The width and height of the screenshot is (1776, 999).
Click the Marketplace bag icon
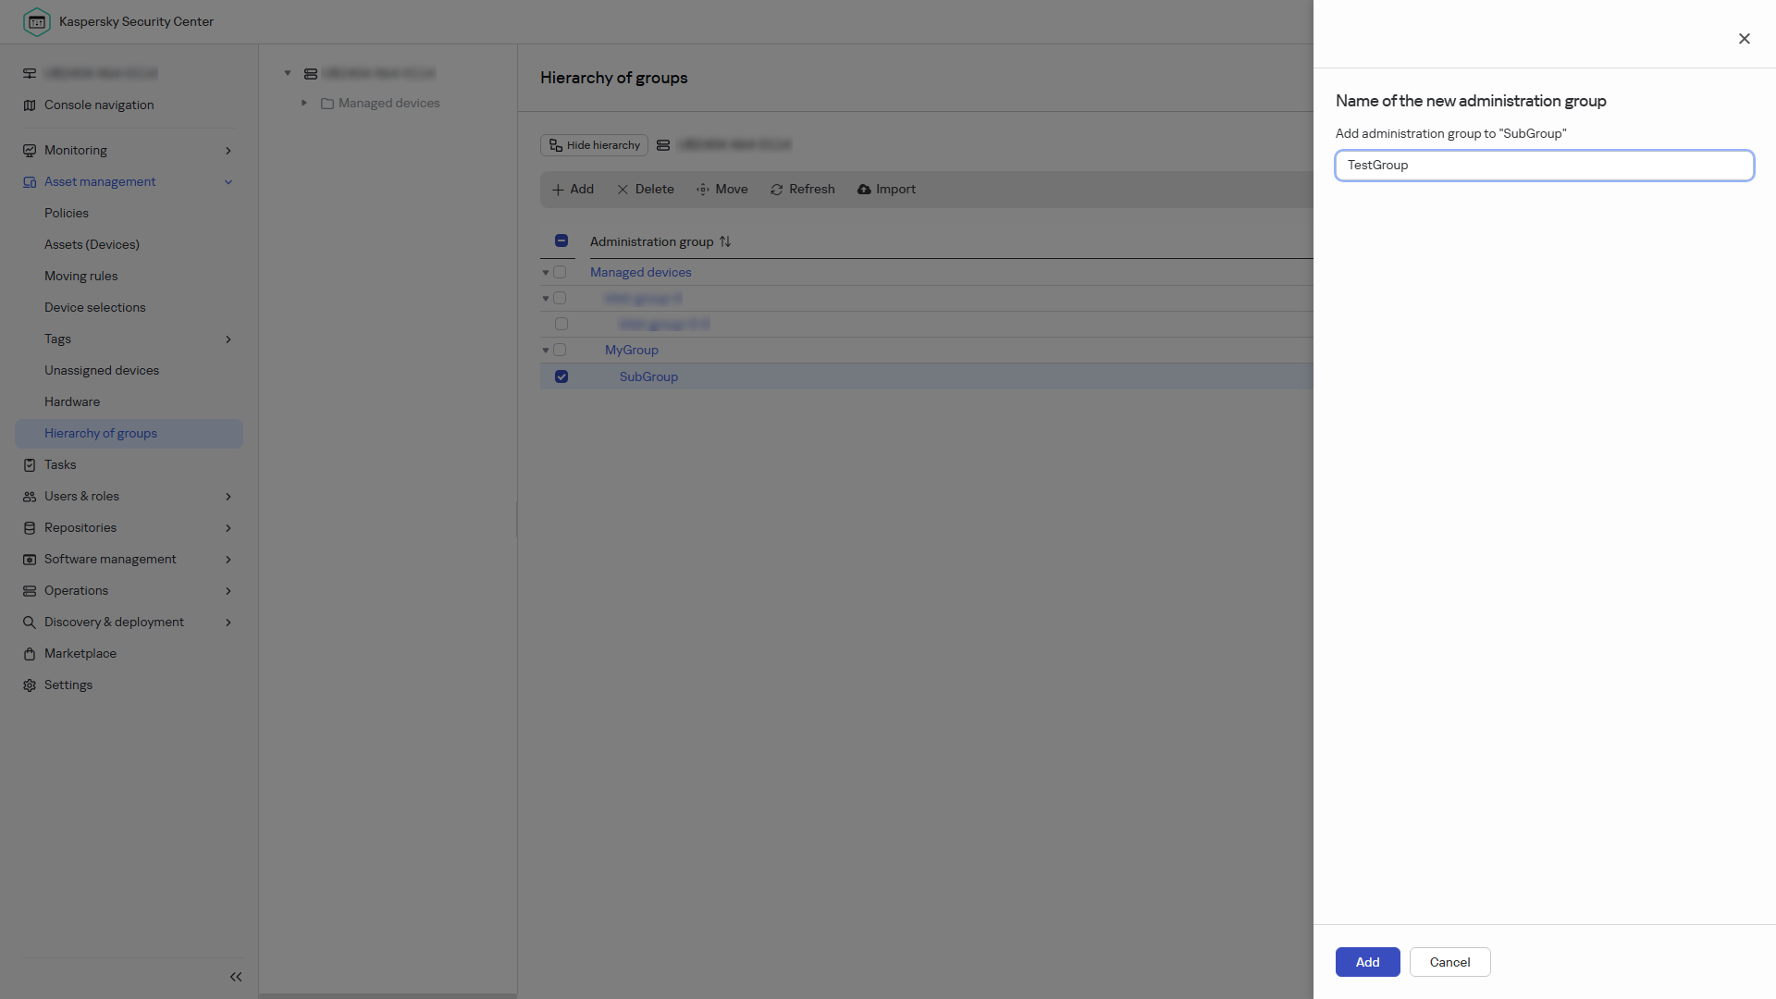30,654
